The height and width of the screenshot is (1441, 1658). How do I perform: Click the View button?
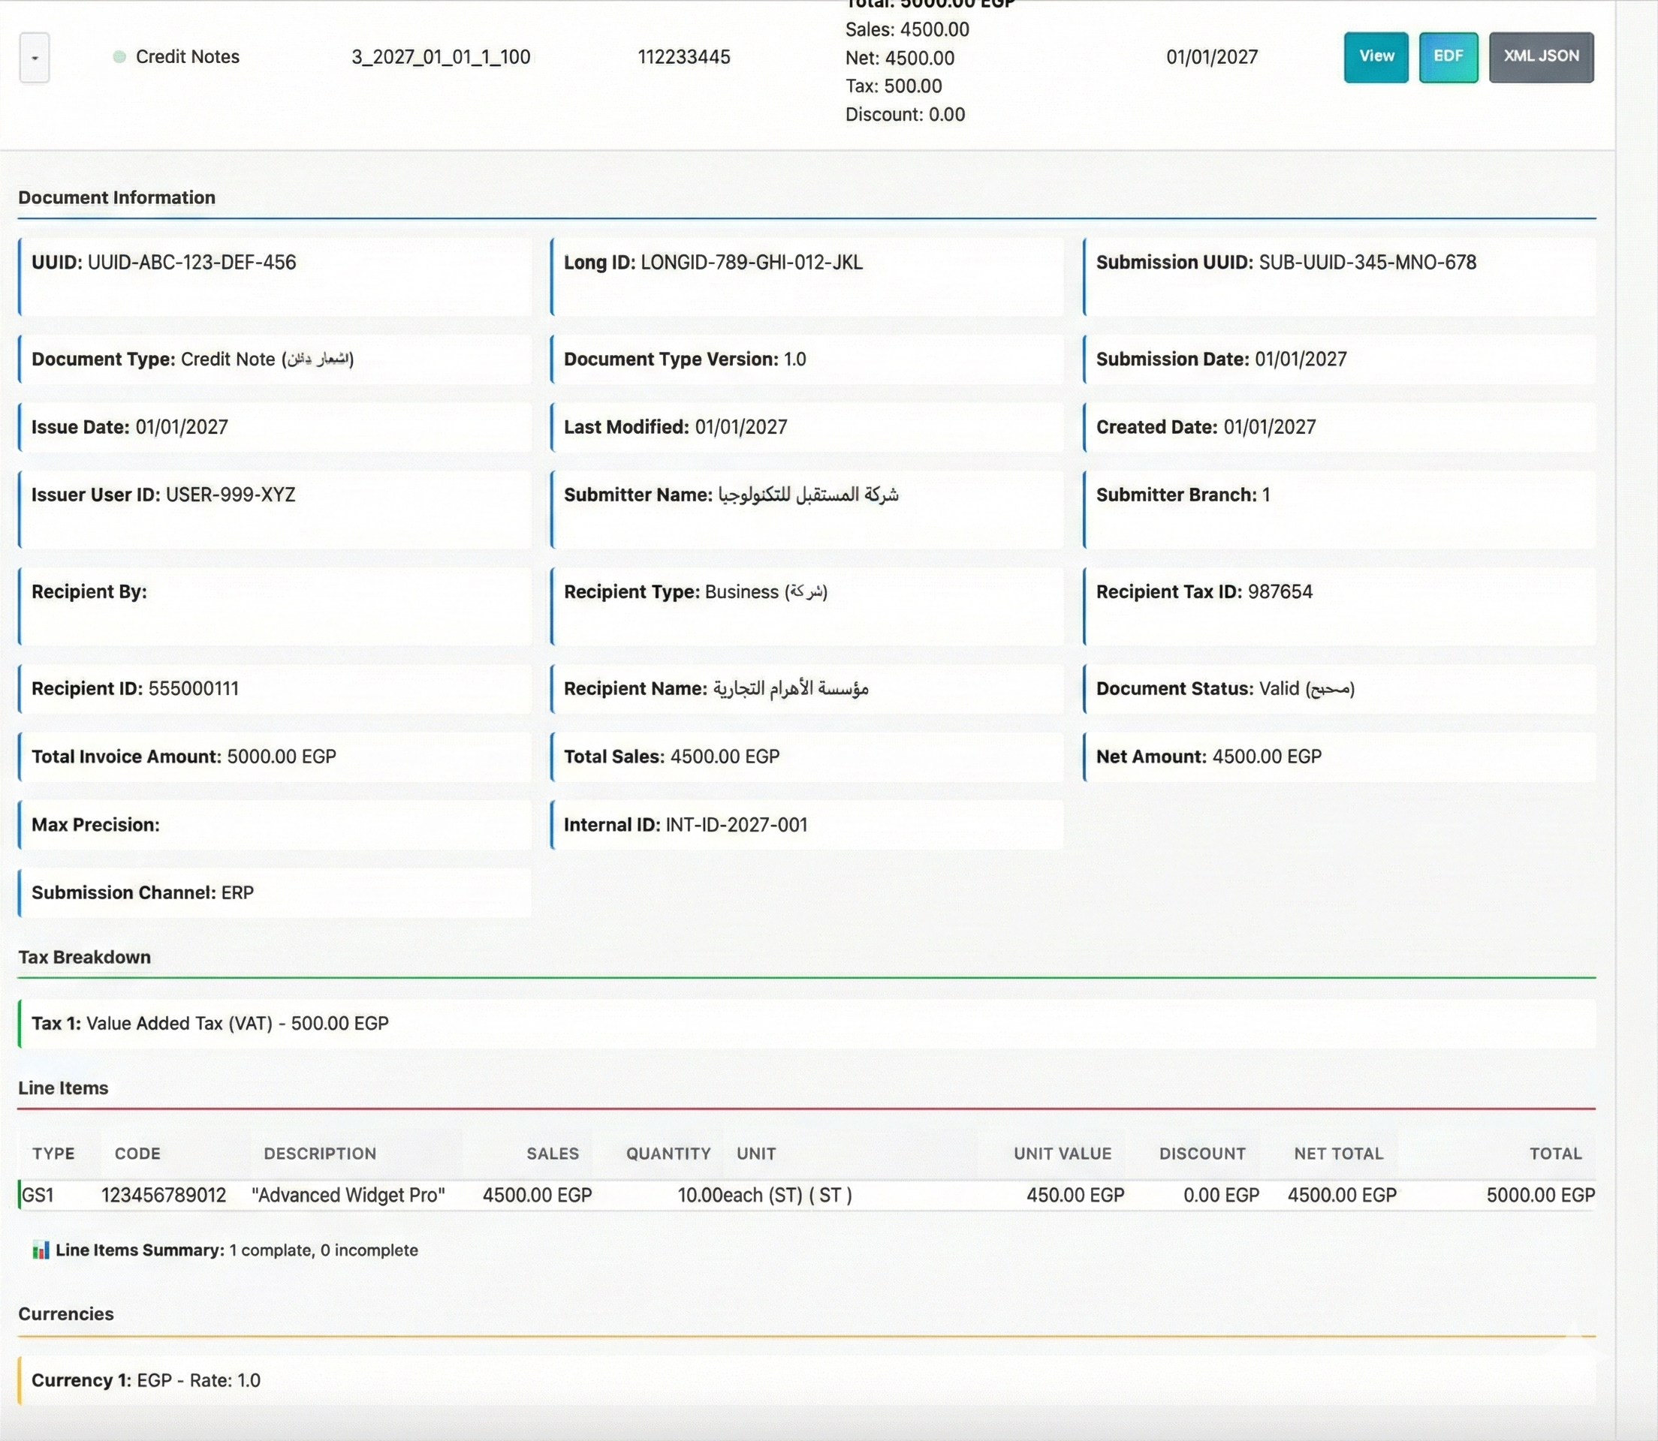[1376, 56]
